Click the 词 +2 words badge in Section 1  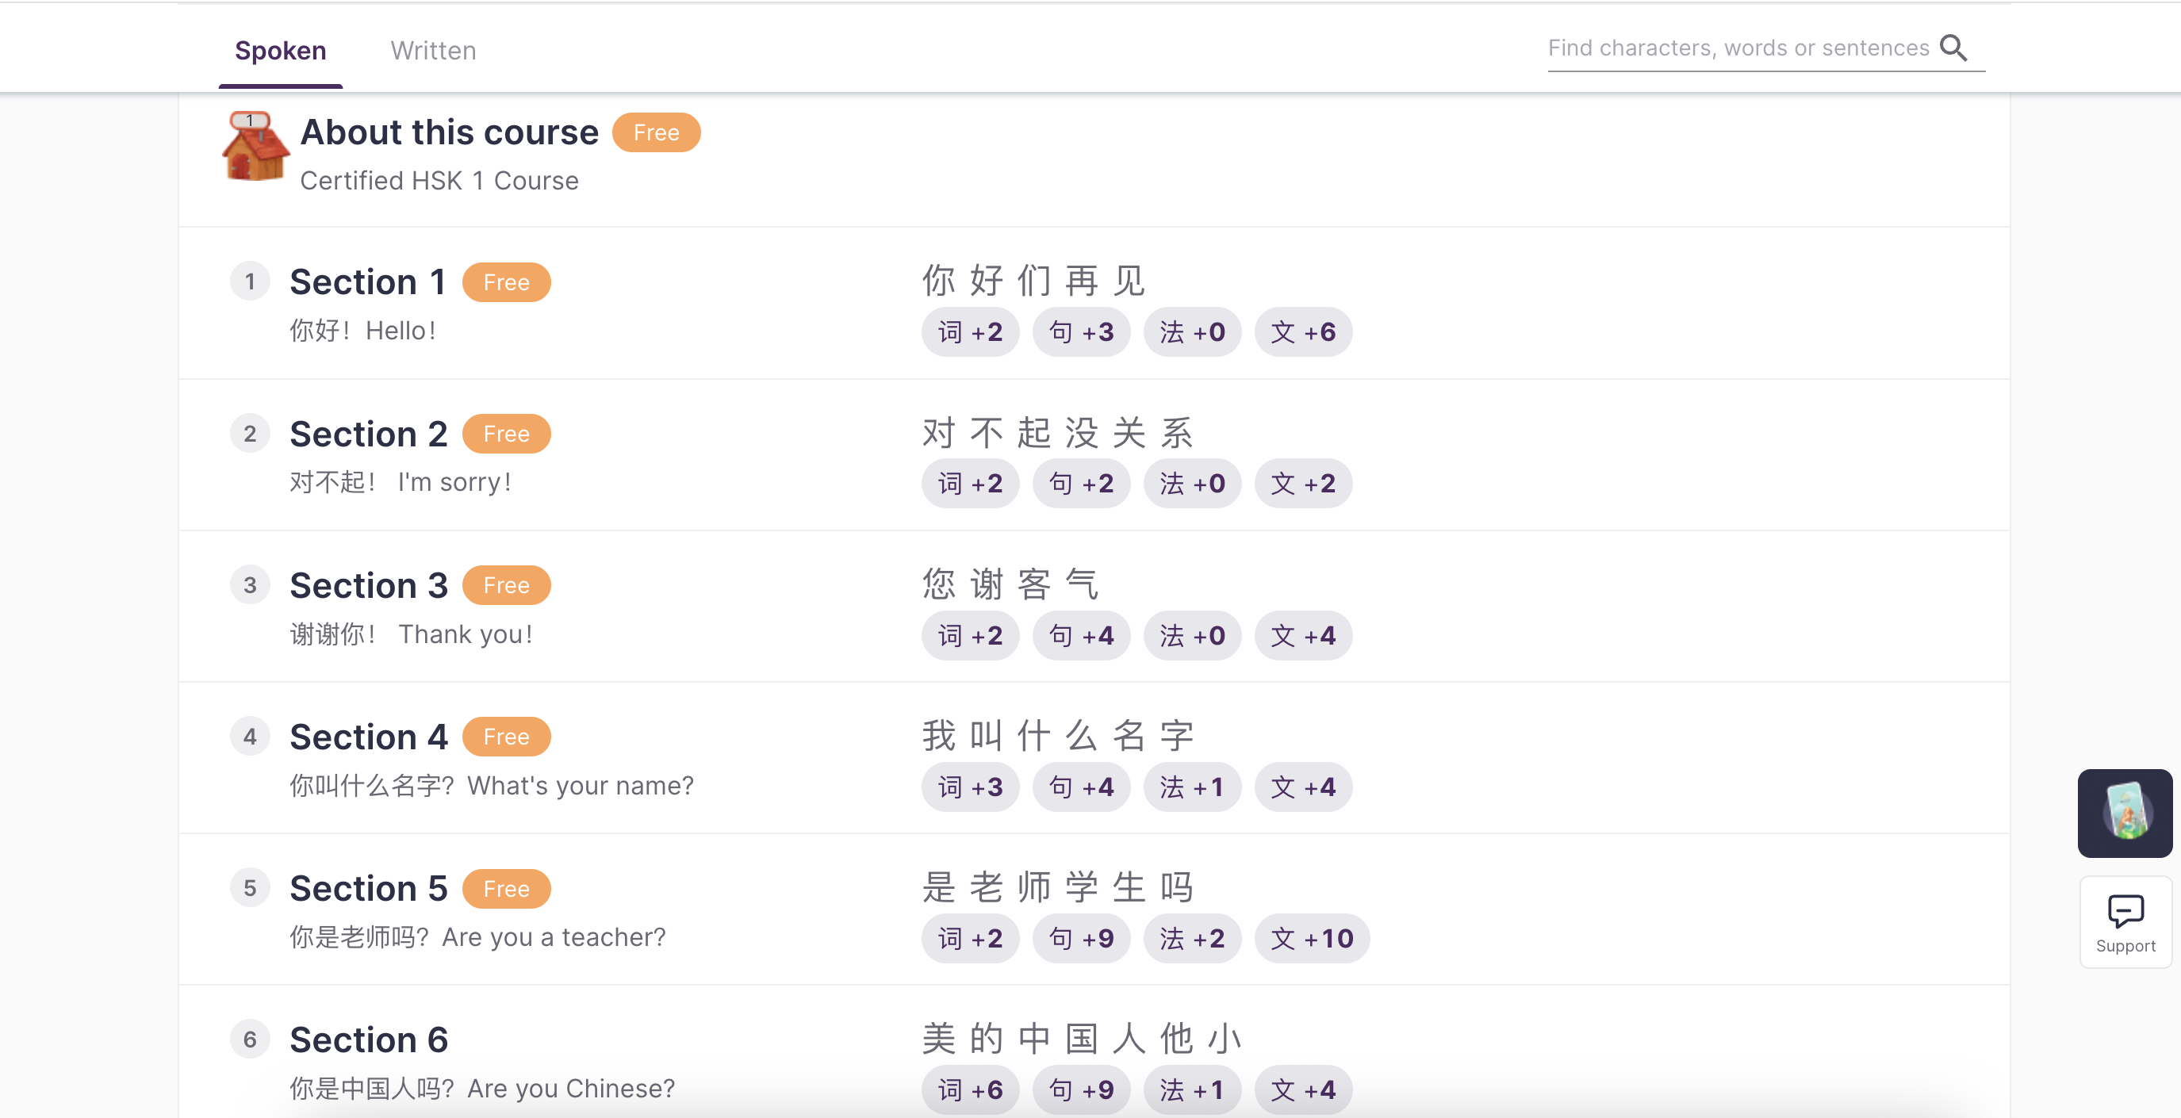click(x=970, y=331)
